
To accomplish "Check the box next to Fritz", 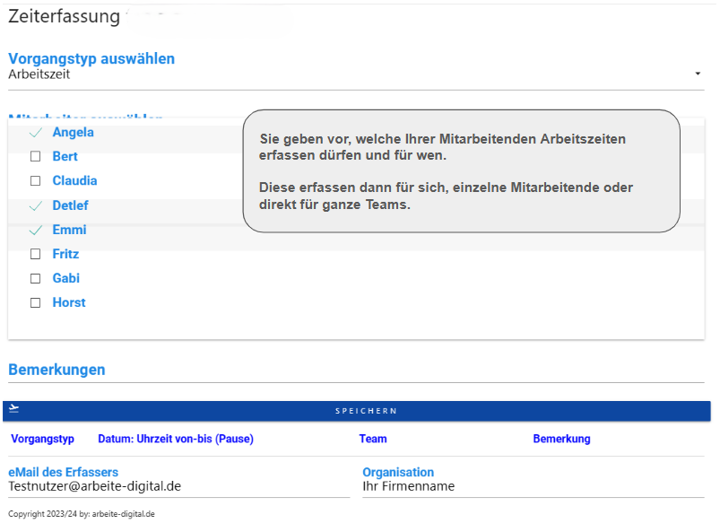I will pos(36,254).
